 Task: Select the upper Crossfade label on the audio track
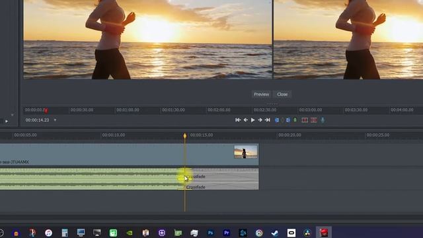(x=196, y=177)
